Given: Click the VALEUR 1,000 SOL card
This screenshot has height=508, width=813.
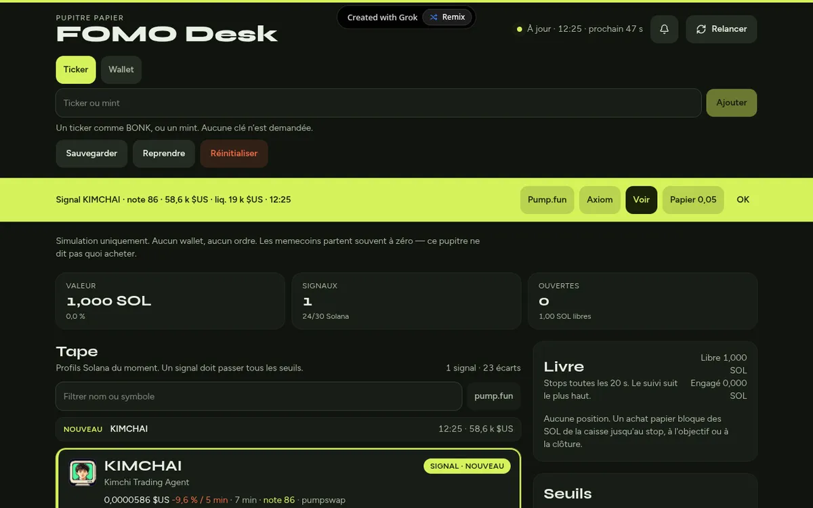Looking at the screenshot, I should click(x=170, y=301).
